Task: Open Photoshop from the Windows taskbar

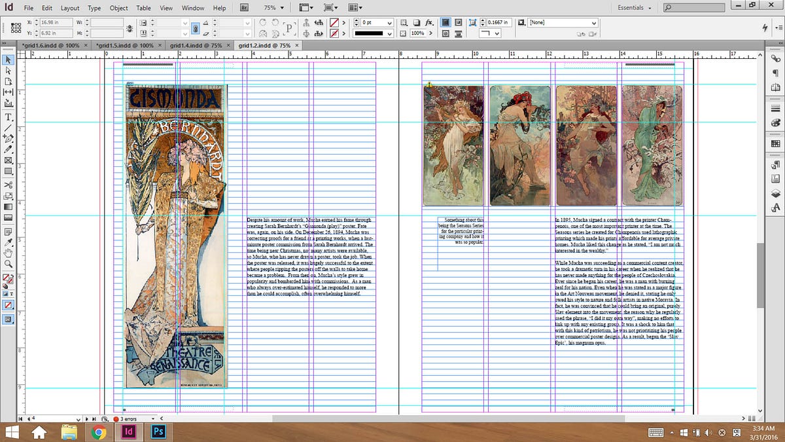Action: tap(157, 432)
